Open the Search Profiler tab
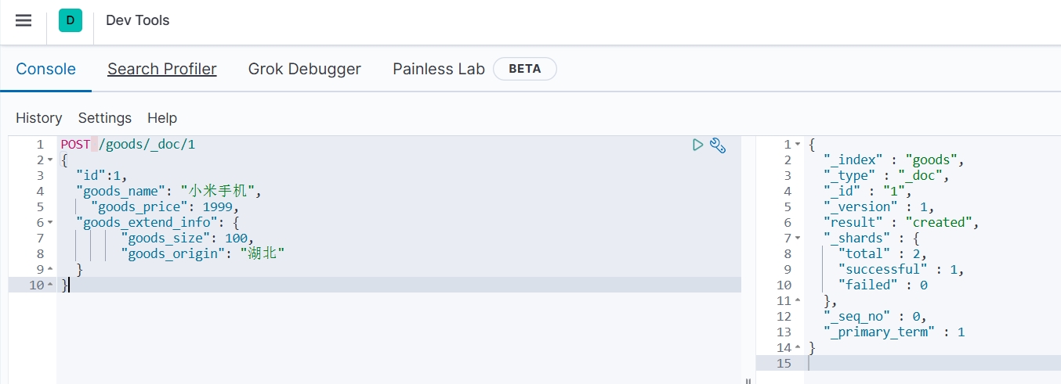Viewport: 1061px width, 384px height. (x=161, y=69)
